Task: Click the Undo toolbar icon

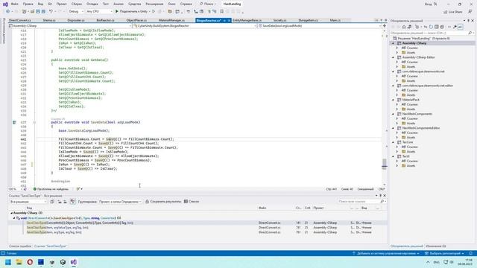Action: coord(51,12)
